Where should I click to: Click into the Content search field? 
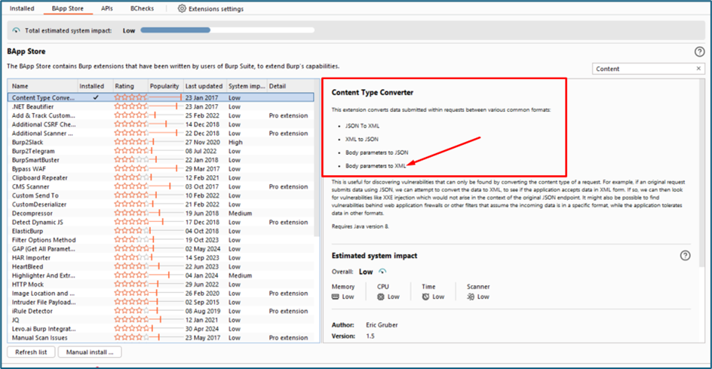[x=644, y=69]
